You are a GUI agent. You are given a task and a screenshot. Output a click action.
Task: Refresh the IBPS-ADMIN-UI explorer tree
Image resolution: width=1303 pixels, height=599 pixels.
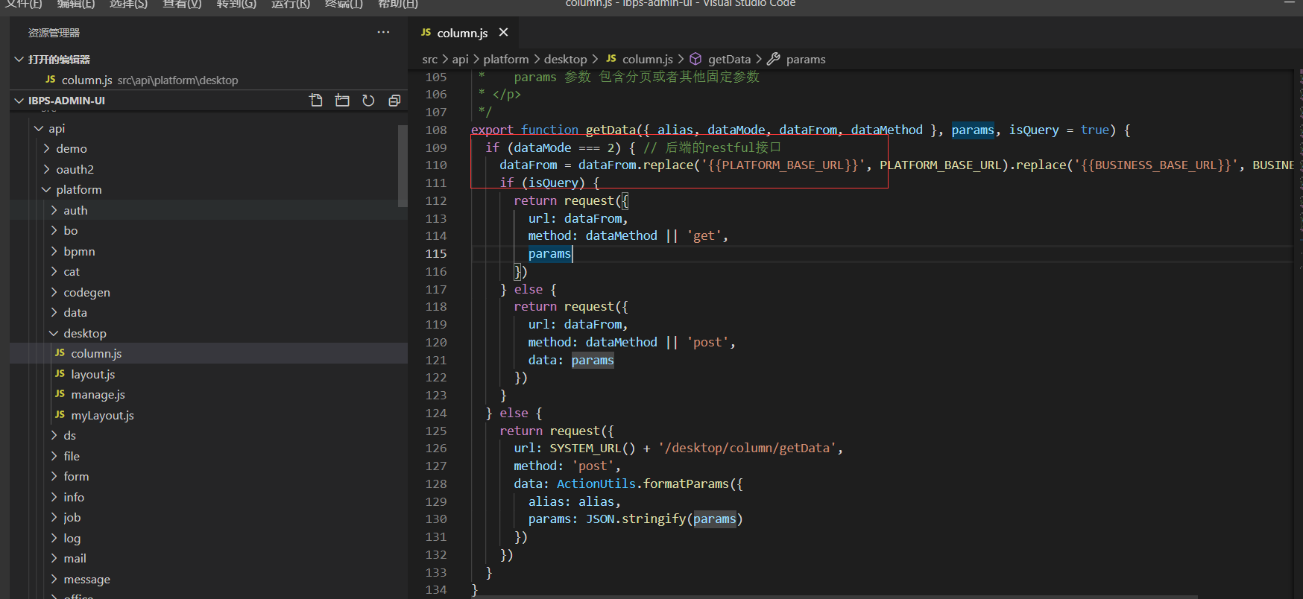[x=368, y=101]
